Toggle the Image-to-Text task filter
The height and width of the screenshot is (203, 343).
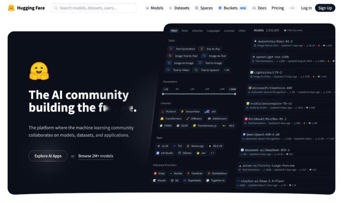point(214,56)
